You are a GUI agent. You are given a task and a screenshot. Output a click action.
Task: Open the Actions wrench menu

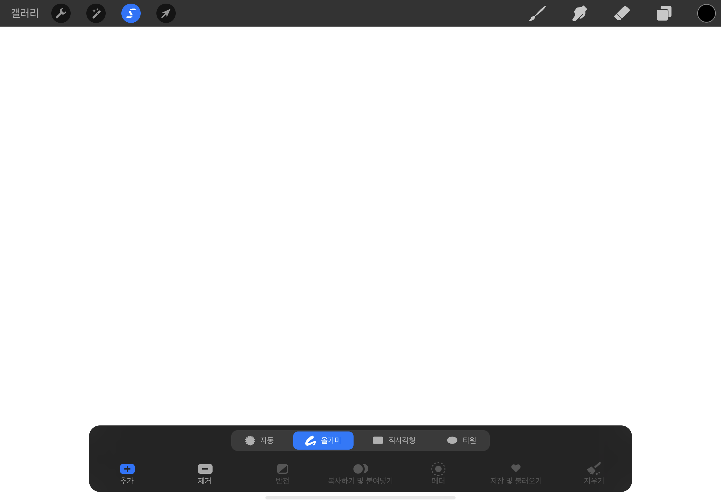click(x=61, y=14)
